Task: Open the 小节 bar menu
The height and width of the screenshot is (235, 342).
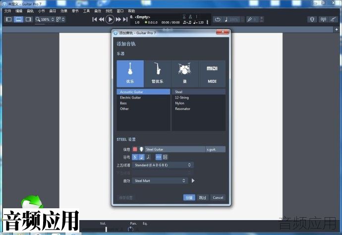Action: (x=41, y=11)
